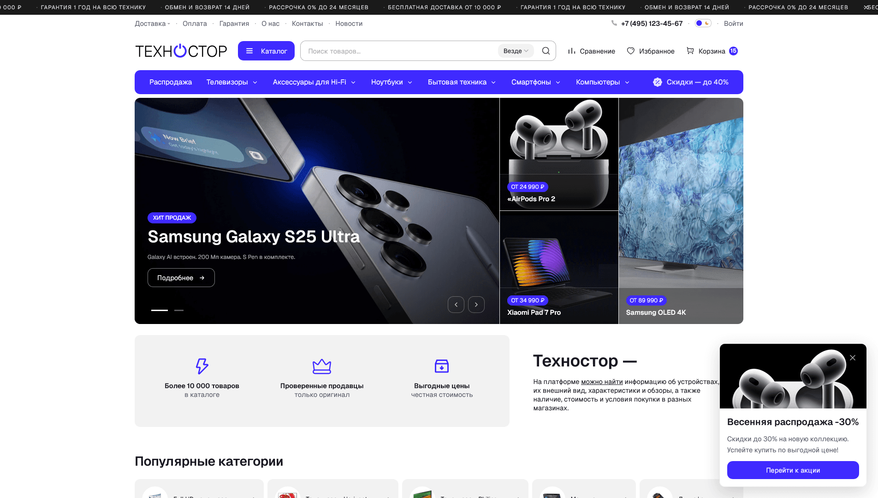
Task: Open the Везде search scope dropdown
Action: tap(516, 51)
